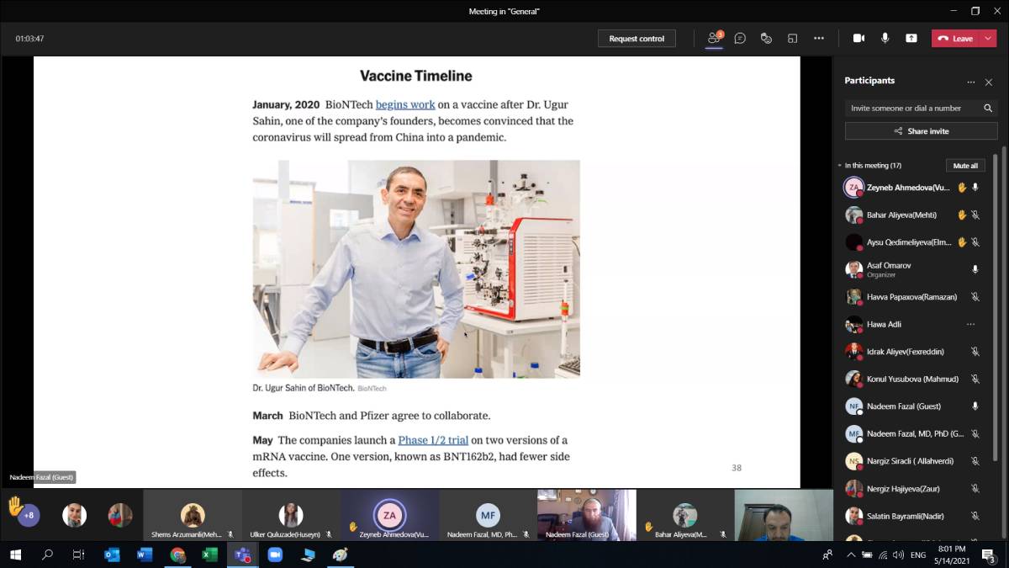The image size is (1009, 568).
Task: Toggle muted mic for Bahar Aliyeva(Mehti)
Action: pyautogui.click(x=975, y=215)
